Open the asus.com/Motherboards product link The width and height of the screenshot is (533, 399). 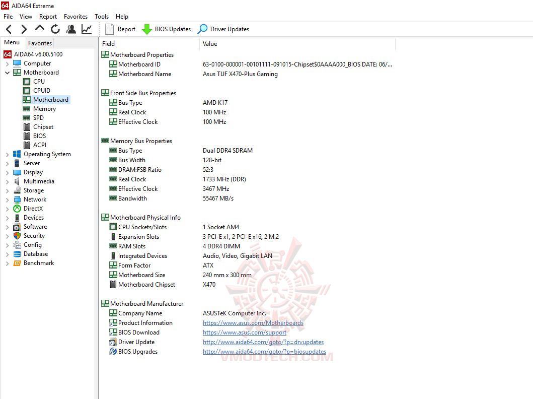click(x=253, y=323)
